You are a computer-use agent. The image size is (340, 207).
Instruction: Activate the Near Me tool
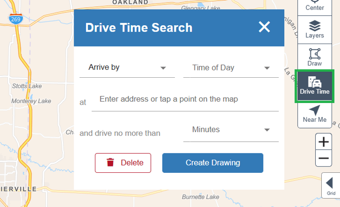coord(314,114)
